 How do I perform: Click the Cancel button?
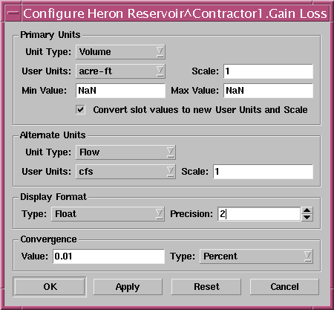(x=284, y=287)
